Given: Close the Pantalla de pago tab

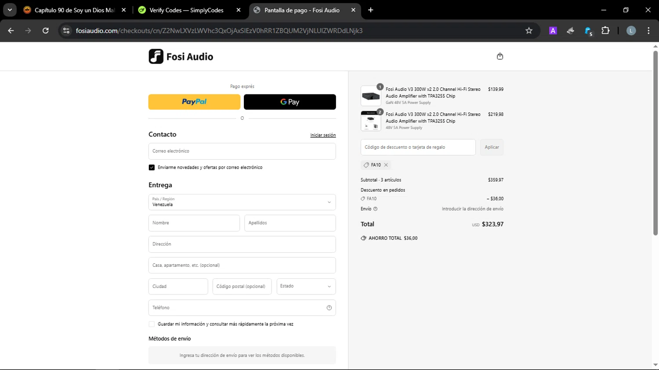Looking at the screenshot, I should click(x=353, y=10).
